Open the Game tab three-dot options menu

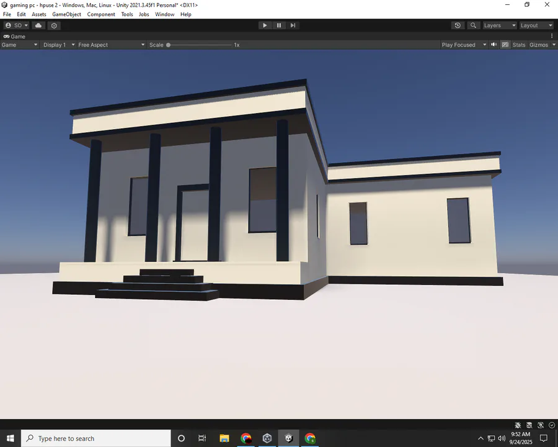point(552,36)
